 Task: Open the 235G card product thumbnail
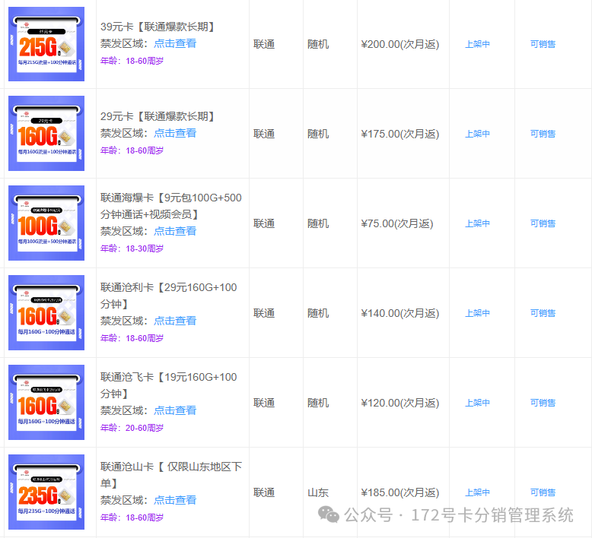[46, 492]
